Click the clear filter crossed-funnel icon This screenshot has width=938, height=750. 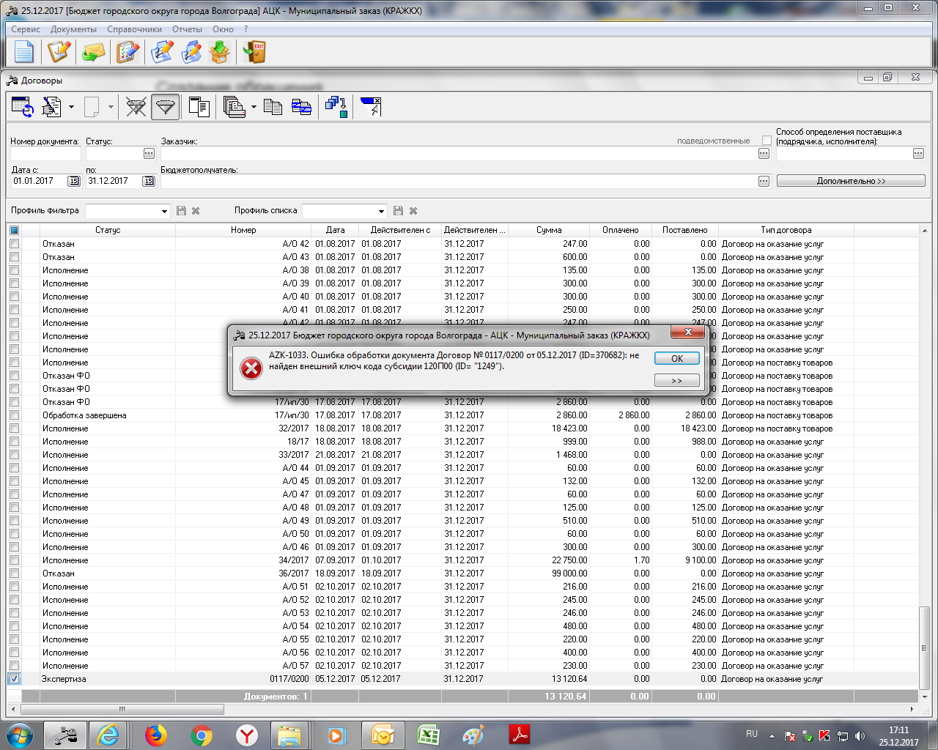click(136, 107)
